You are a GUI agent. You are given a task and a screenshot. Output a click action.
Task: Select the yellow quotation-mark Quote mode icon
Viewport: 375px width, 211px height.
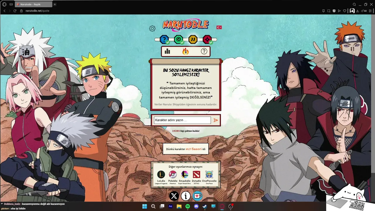pos(193,39)
